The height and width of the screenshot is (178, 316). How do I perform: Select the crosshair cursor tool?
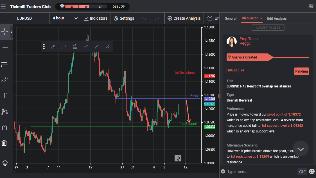(4, 32)
